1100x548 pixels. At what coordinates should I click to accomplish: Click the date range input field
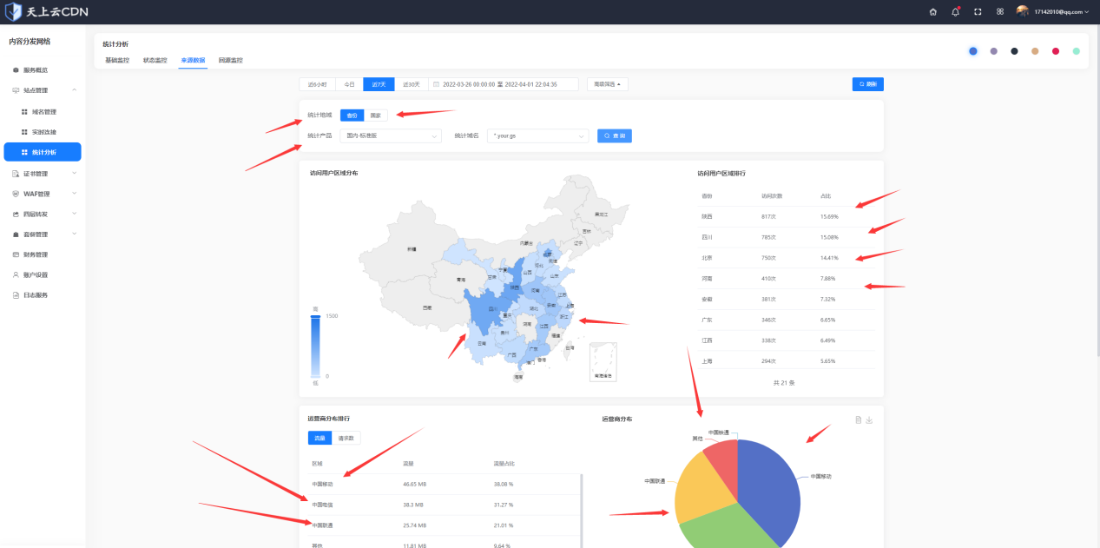click(504, 84)
